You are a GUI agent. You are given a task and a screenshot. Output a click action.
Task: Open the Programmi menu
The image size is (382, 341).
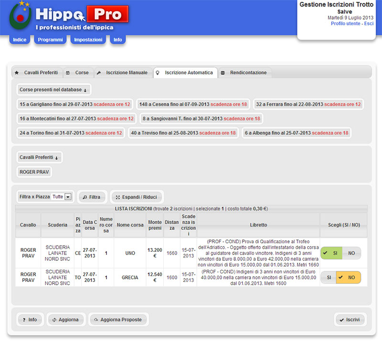point(50,40)
